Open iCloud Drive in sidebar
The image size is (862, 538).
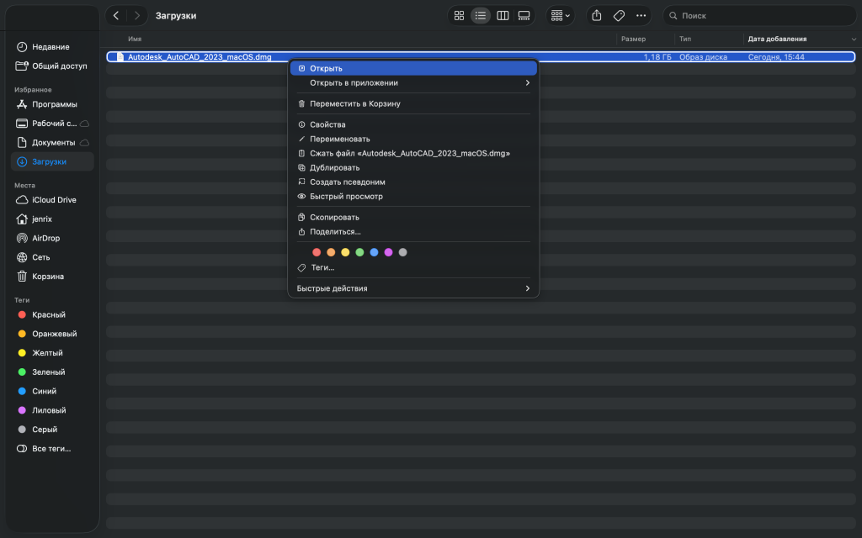coord(52,200)
